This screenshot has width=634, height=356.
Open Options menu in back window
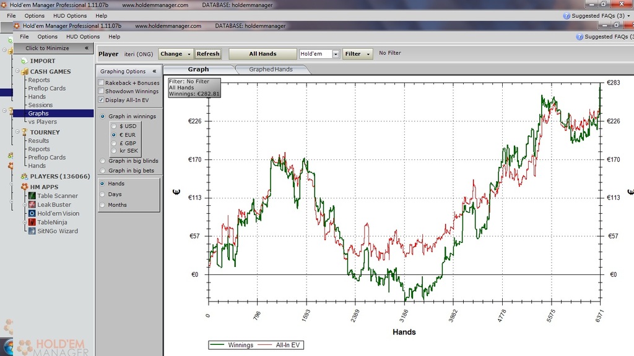[35, 15]
